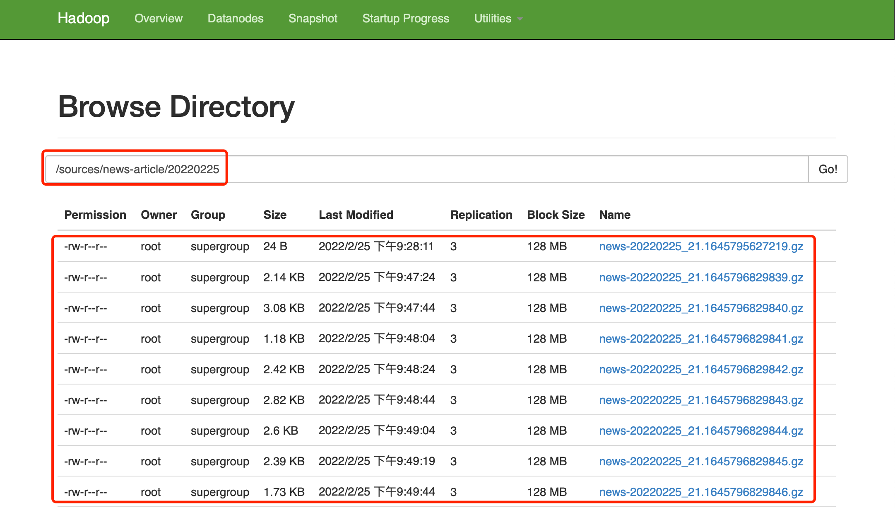Image resolution: width=895 pixels, height=508 pixels.
Task: Select the 2.14 KB size cell
Action: (x=284, y=277)
